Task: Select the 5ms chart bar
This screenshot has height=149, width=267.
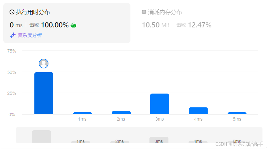Action: point(237,113)
